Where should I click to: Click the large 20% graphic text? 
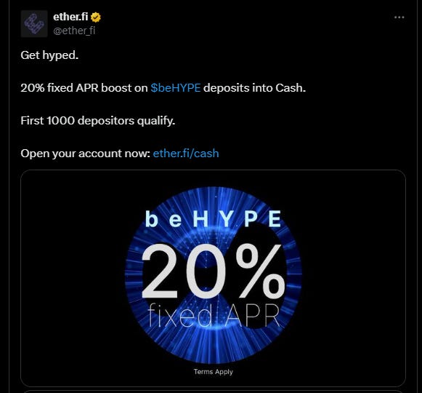click(x=213, y=271)
